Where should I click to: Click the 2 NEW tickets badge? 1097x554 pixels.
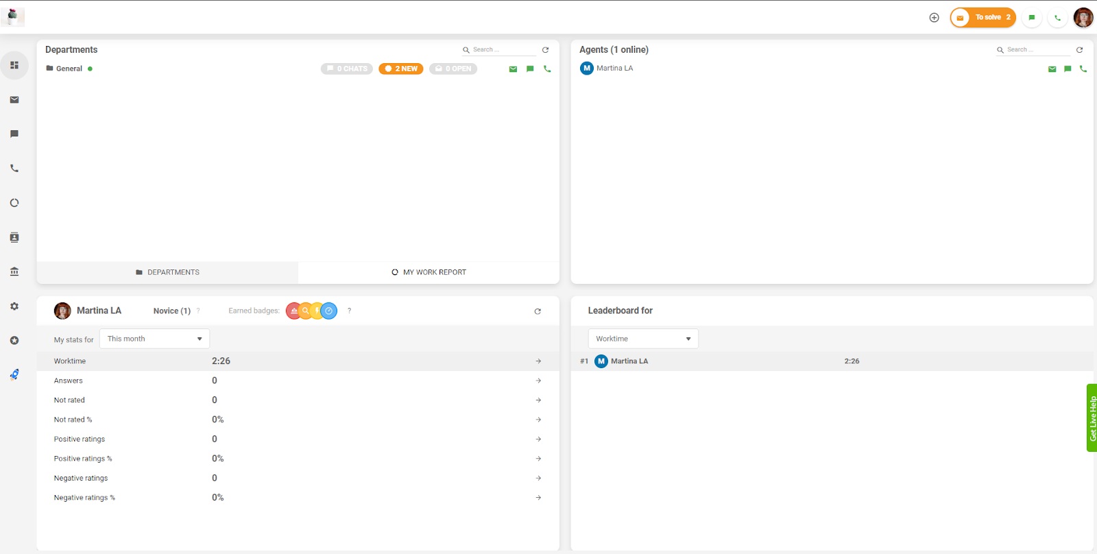(401, 69)
